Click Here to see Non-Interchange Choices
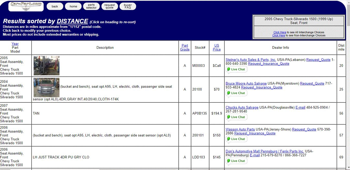The width and height of the screenshot is (350, 170). 279,35
